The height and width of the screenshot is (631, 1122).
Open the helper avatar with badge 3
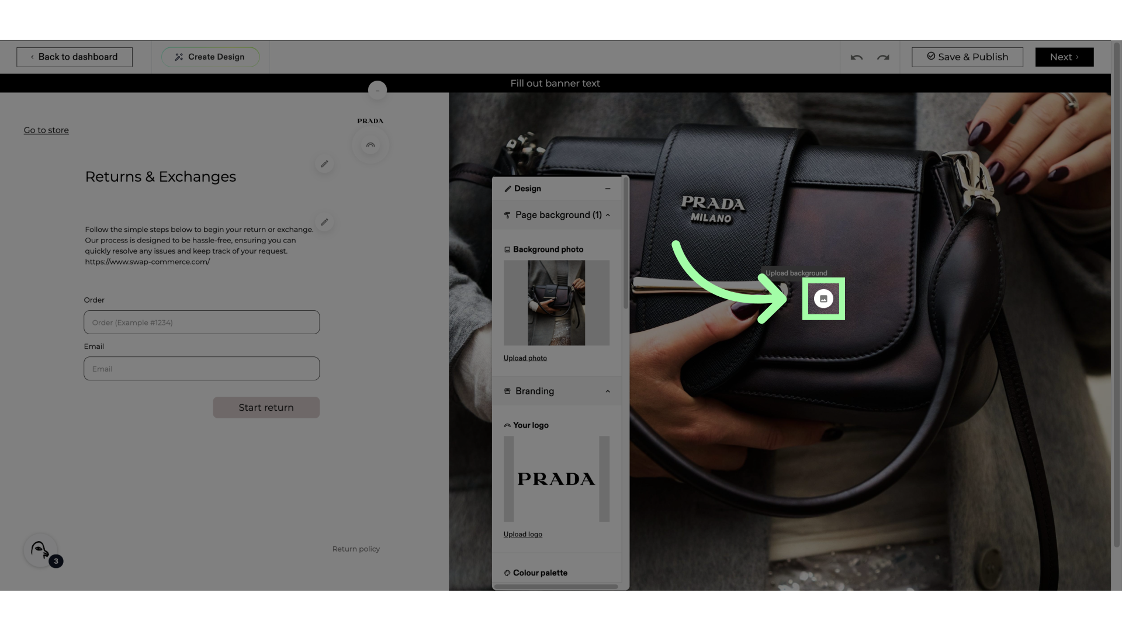pyautogui.click(x=41, y=550)
